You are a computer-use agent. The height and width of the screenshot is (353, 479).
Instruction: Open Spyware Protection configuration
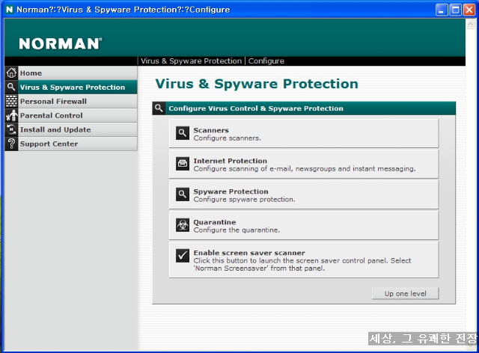pos(304,194)
